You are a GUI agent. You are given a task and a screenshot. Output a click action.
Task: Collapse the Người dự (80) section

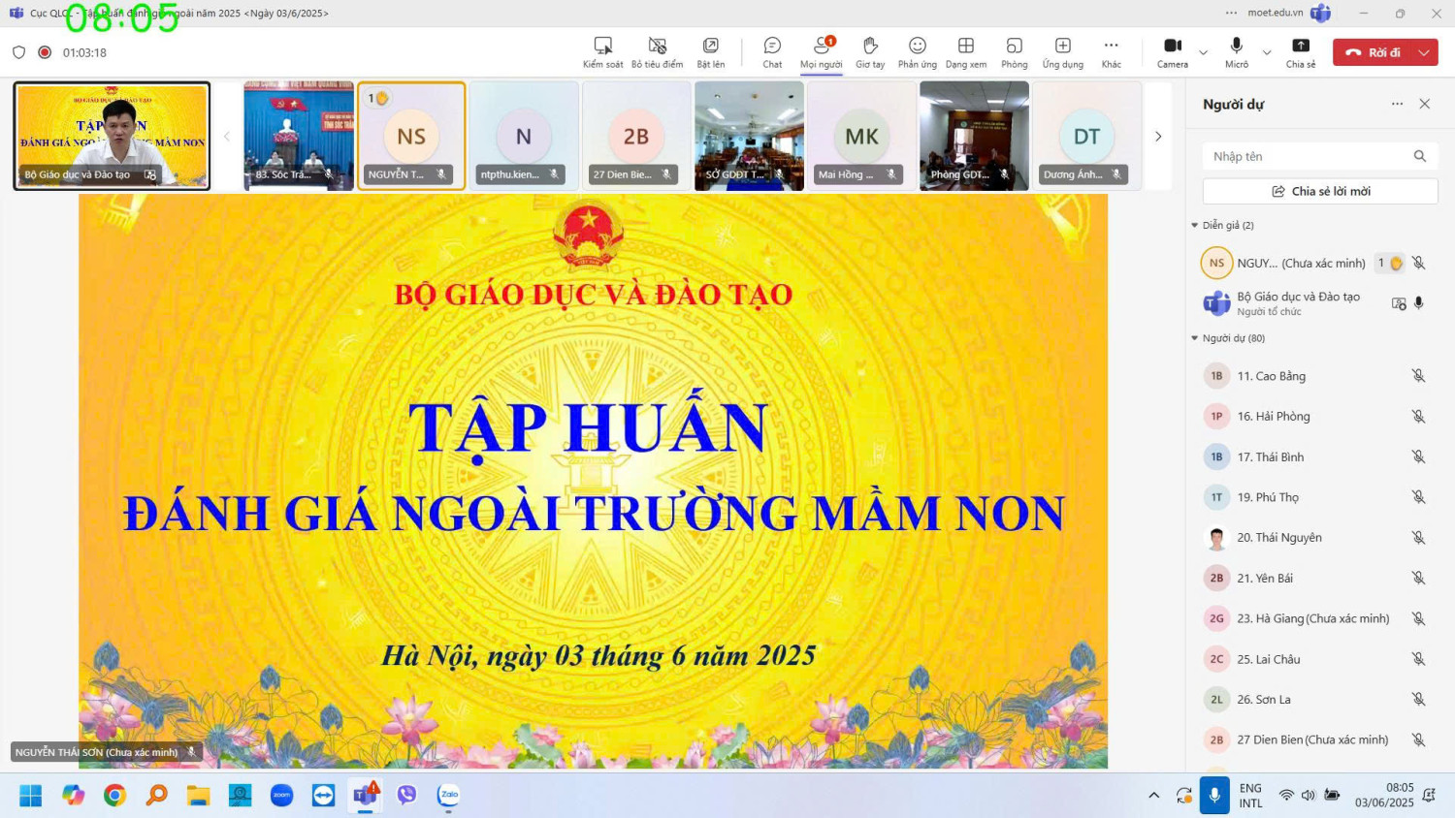pos(1195,338)
